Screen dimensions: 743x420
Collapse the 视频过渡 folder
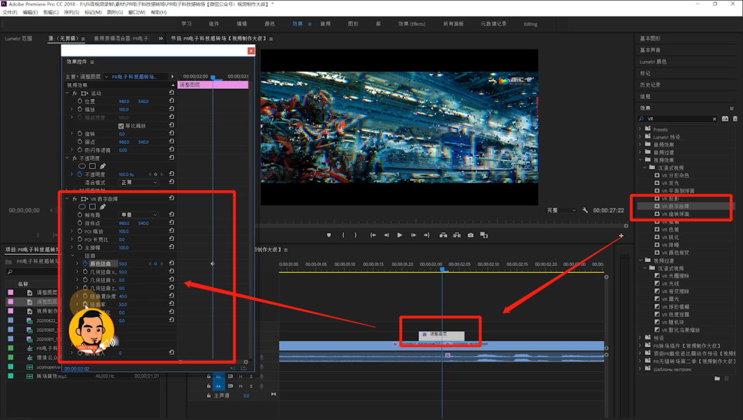pos(640,261)
